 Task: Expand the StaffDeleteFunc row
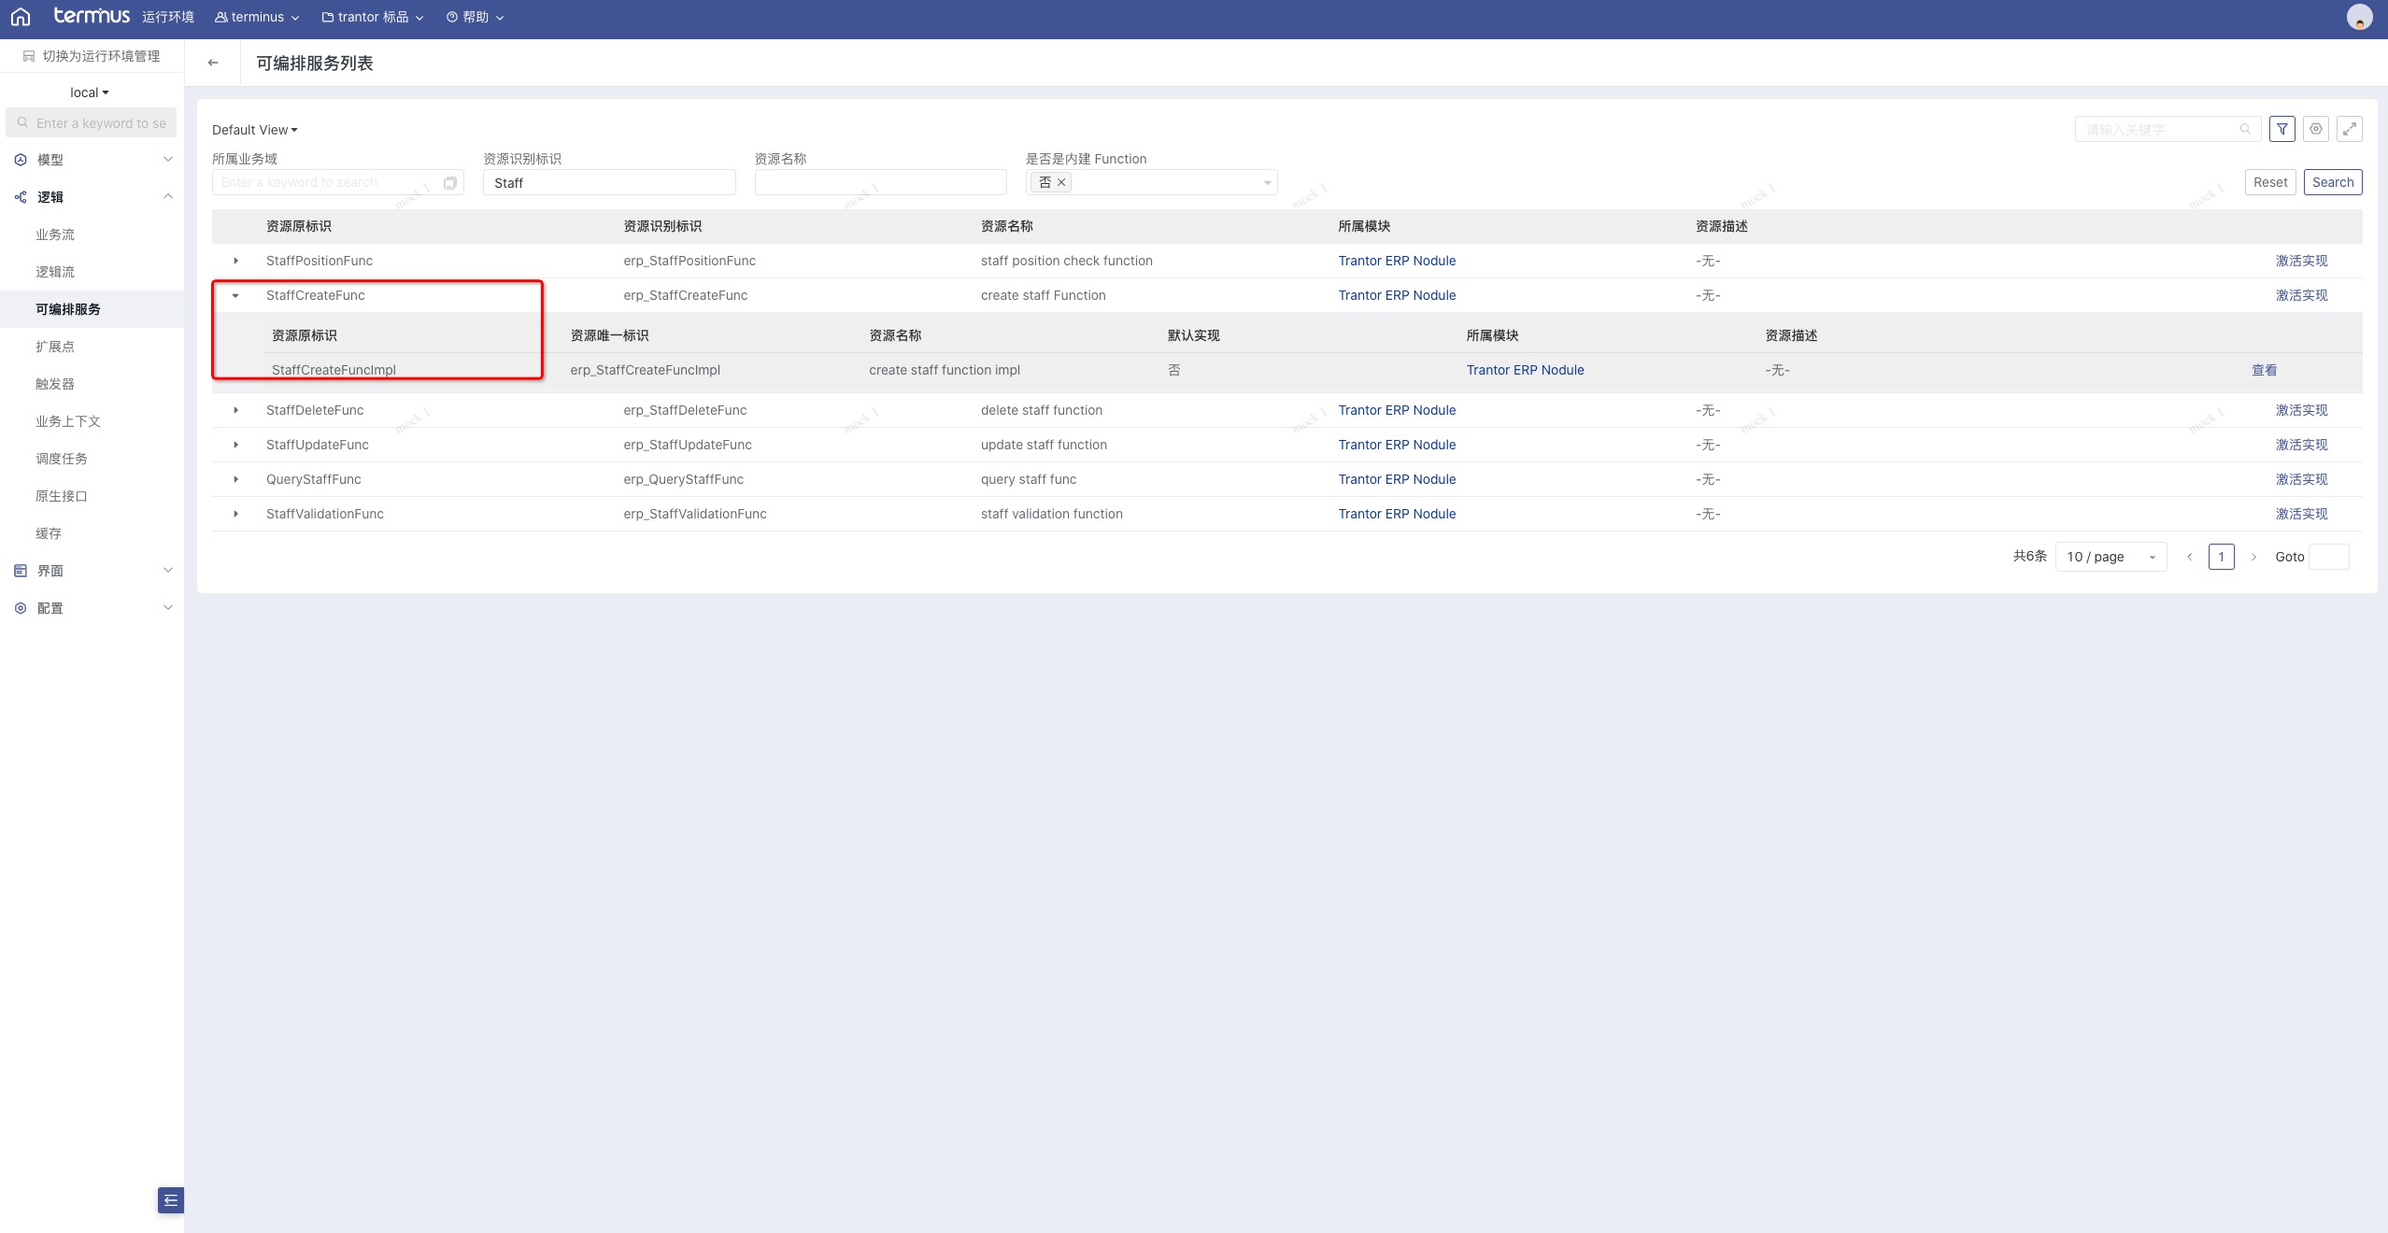point(235,410)
